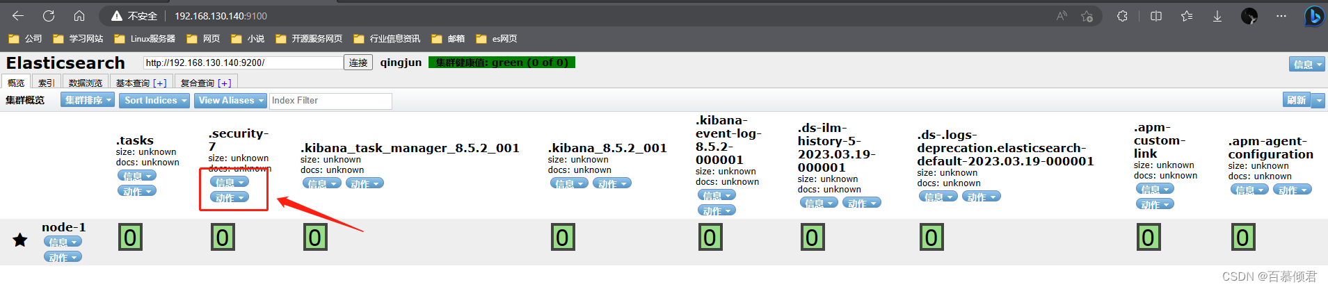Image resolution: width=1328 pixels, height=289 pixels.
Task: Open the 小说 bookmarks folder
Action: (248, 39)
